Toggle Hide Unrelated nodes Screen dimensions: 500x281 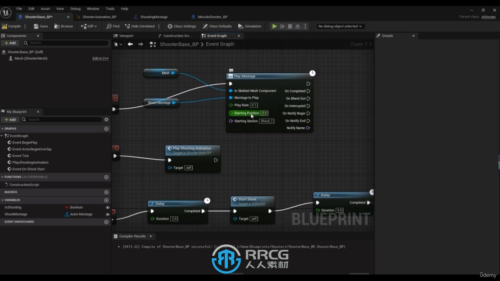(140, 26)
